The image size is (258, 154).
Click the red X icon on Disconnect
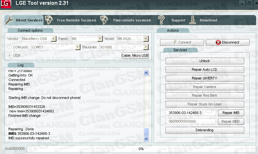click(x=218, y=43)
